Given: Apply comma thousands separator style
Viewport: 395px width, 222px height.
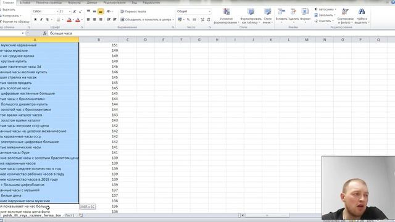Looking at the screenshot, I should coord(194,19).
